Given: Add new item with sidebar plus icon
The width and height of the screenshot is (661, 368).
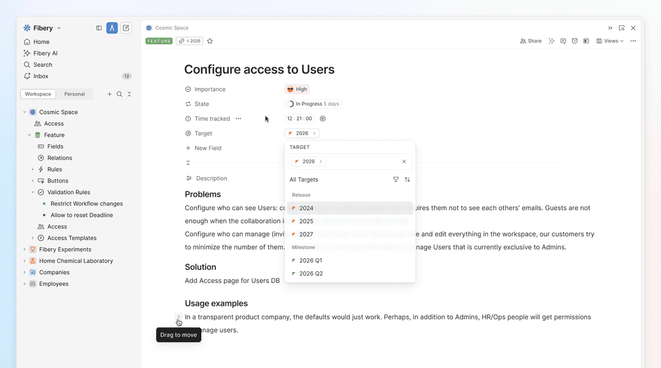Looking at the screenshot, I should point(109,94).
